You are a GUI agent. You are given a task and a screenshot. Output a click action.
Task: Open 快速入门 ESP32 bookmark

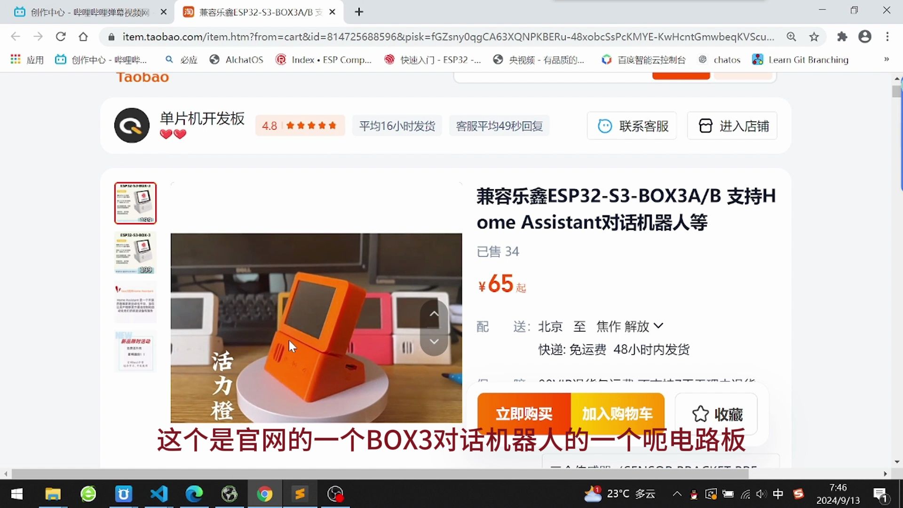click(x=433, y=60)
